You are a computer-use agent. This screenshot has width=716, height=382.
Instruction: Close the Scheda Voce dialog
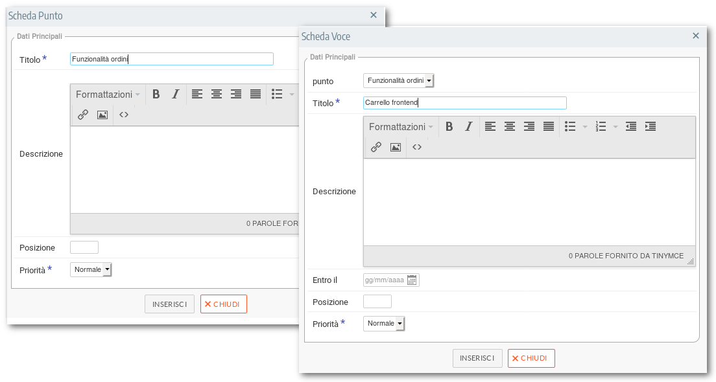[696, 36]
